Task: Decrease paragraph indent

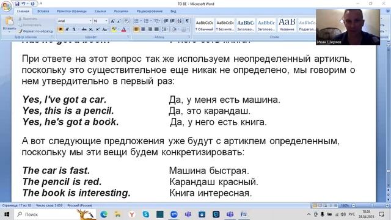Action: 166,21
